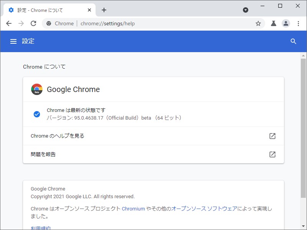The width and height of the screenshot is (307, 230).
Task: Click the 利用規約 link
Action: 40,227
